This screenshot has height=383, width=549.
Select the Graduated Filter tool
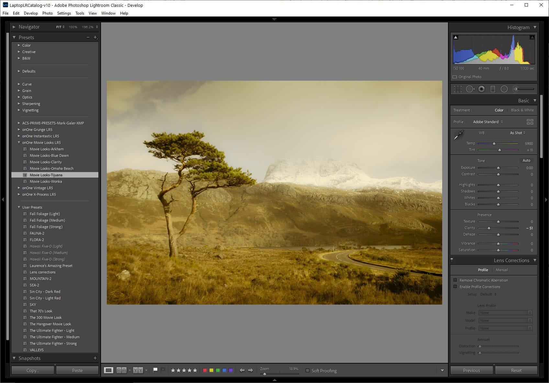pos(493,89)
